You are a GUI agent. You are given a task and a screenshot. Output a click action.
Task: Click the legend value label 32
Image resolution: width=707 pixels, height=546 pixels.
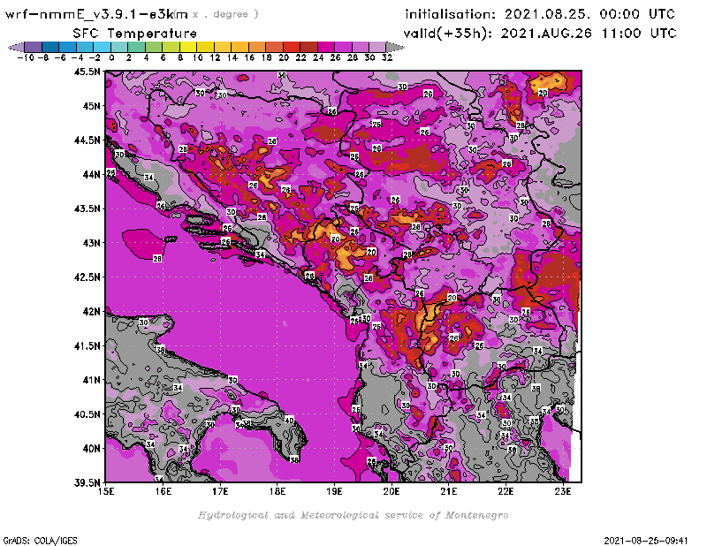(x=387, y=57)
